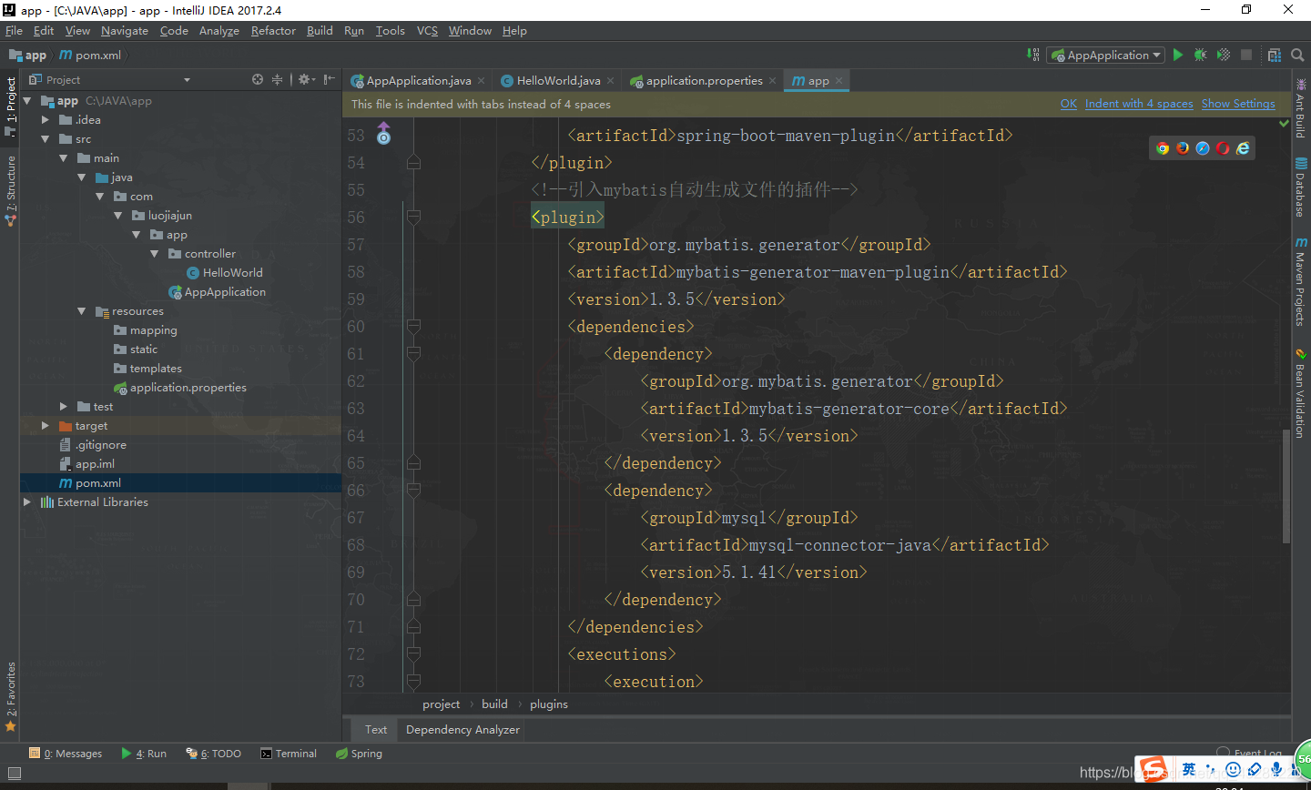Toggle tool window bars at bottom-left corner
This screenshot has height=790, width=1311.
click(x=14, y=774)
